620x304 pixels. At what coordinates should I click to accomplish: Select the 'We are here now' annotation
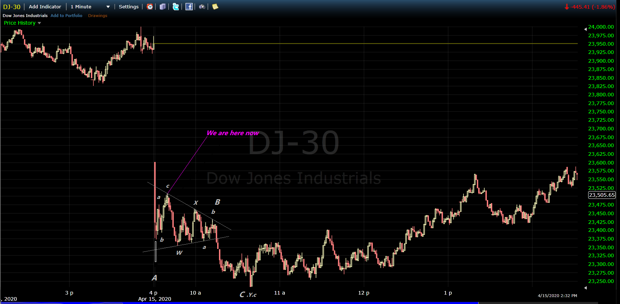pyautogui.click(x=233, y=133)
